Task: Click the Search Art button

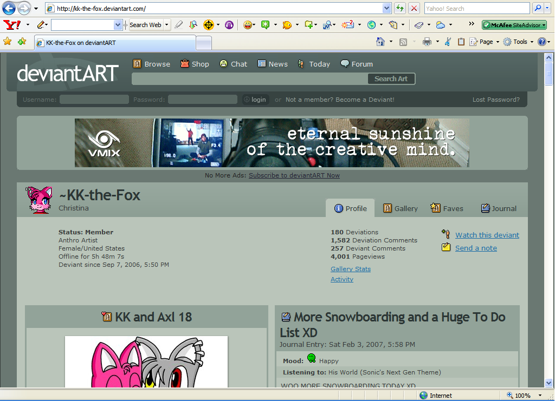Action: tap(391, 78)
